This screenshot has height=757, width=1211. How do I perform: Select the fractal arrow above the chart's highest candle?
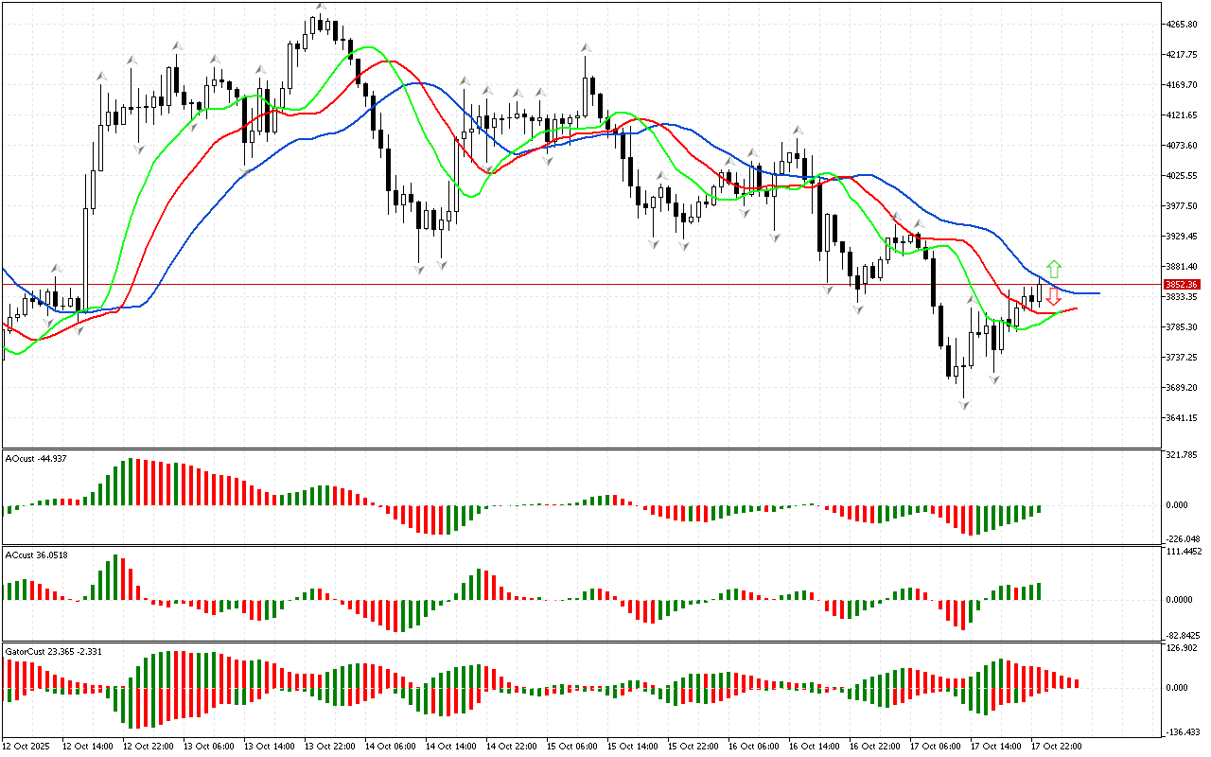(x=321, y=6)
